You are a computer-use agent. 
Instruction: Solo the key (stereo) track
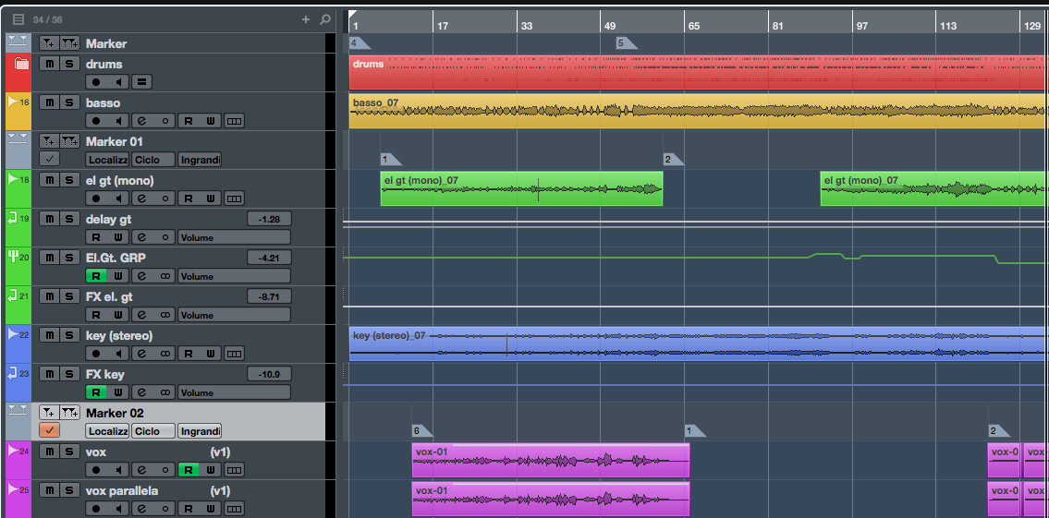pos(69,335)
